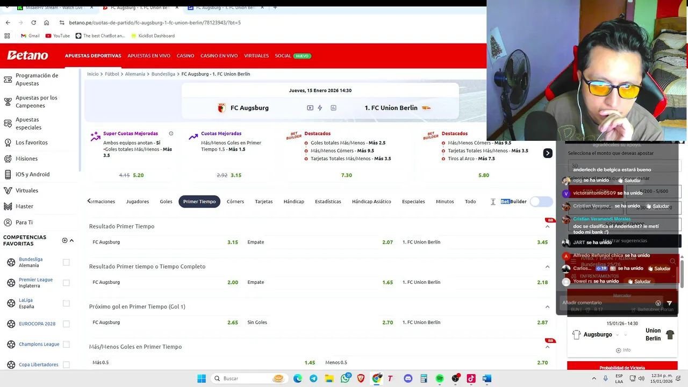Screen dimensions: 688x387
Task: Open APUESTAS EN VIVO in the top menu
Action: tap(149, 56)
